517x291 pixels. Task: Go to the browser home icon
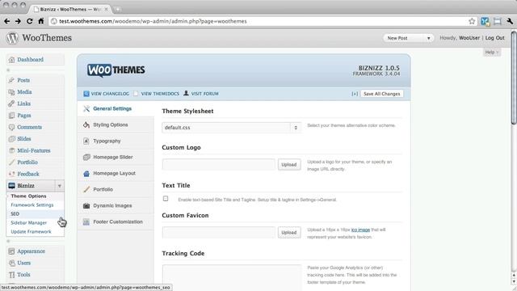[41, 21]
